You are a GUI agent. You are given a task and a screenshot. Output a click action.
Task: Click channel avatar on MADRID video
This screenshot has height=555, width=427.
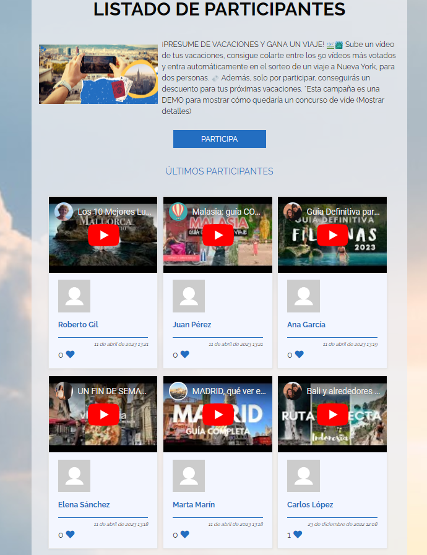coord(178,391)
